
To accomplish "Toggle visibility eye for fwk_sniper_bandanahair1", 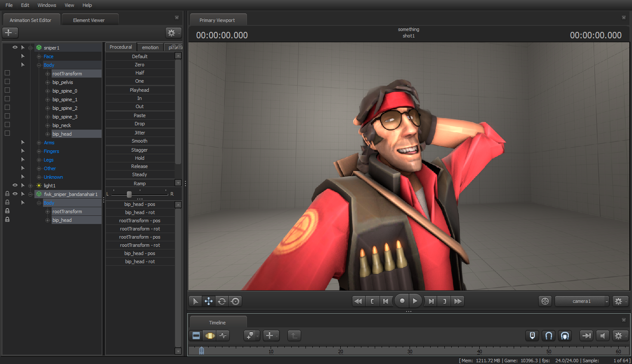I will coord(15,194).
